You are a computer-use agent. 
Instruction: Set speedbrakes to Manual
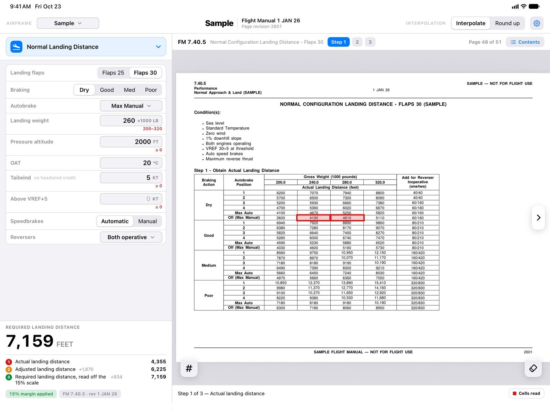coord(147,221)
